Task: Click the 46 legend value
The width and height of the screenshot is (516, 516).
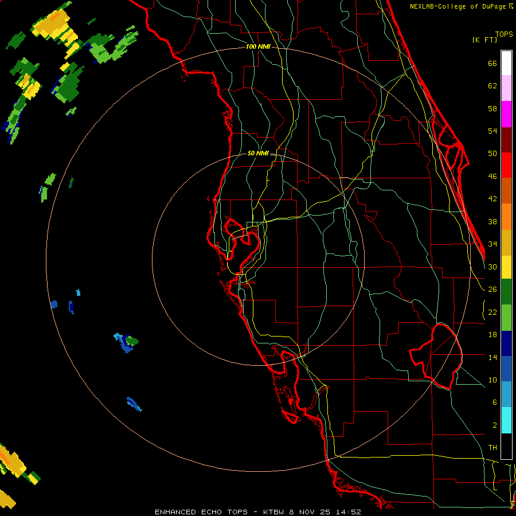Action: click(492, 177)
